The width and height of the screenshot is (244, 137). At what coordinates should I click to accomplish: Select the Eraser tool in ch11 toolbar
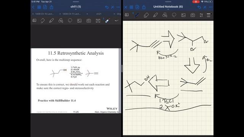43,21
